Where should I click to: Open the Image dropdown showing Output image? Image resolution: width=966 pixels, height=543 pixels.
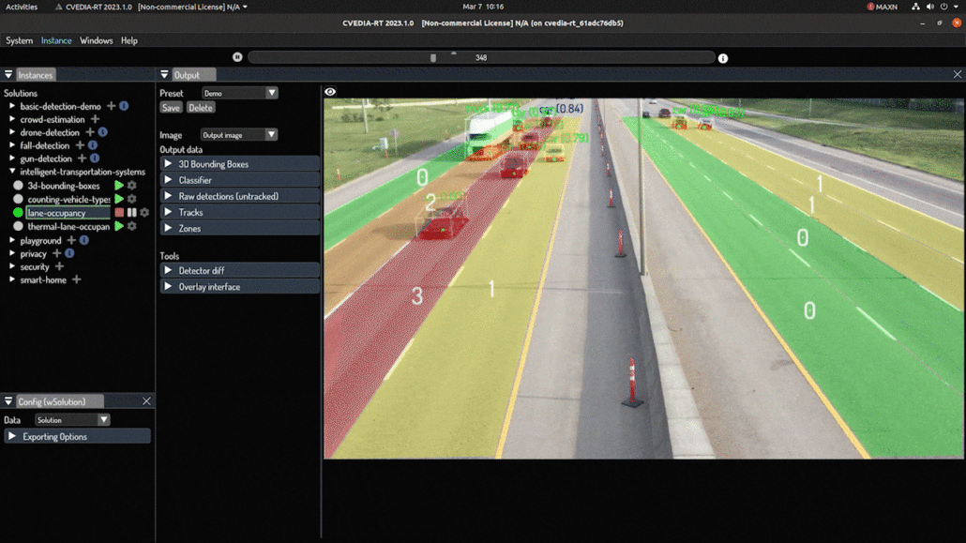[237, 134]
